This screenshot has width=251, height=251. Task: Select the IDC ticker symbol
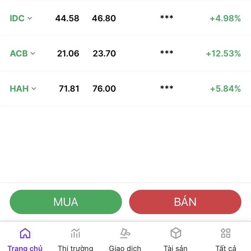[17, 18]
